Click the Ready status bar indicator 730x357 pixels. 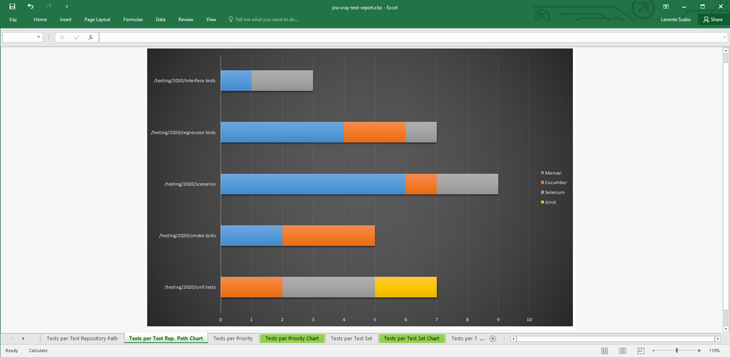[12, 350]
